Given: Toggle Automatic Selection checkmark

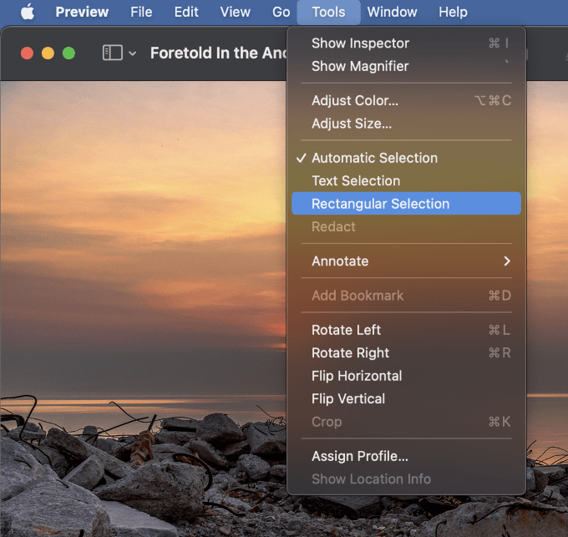Looking at the screenshot, I should 406,158.
